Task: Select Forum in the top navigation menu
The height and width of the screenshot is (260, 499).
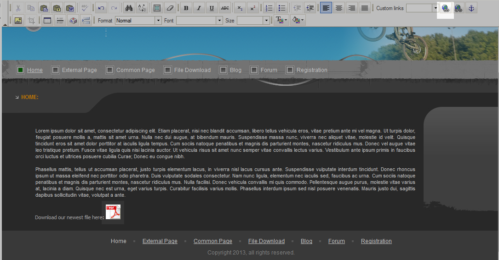Action: [x=269, y=70]
